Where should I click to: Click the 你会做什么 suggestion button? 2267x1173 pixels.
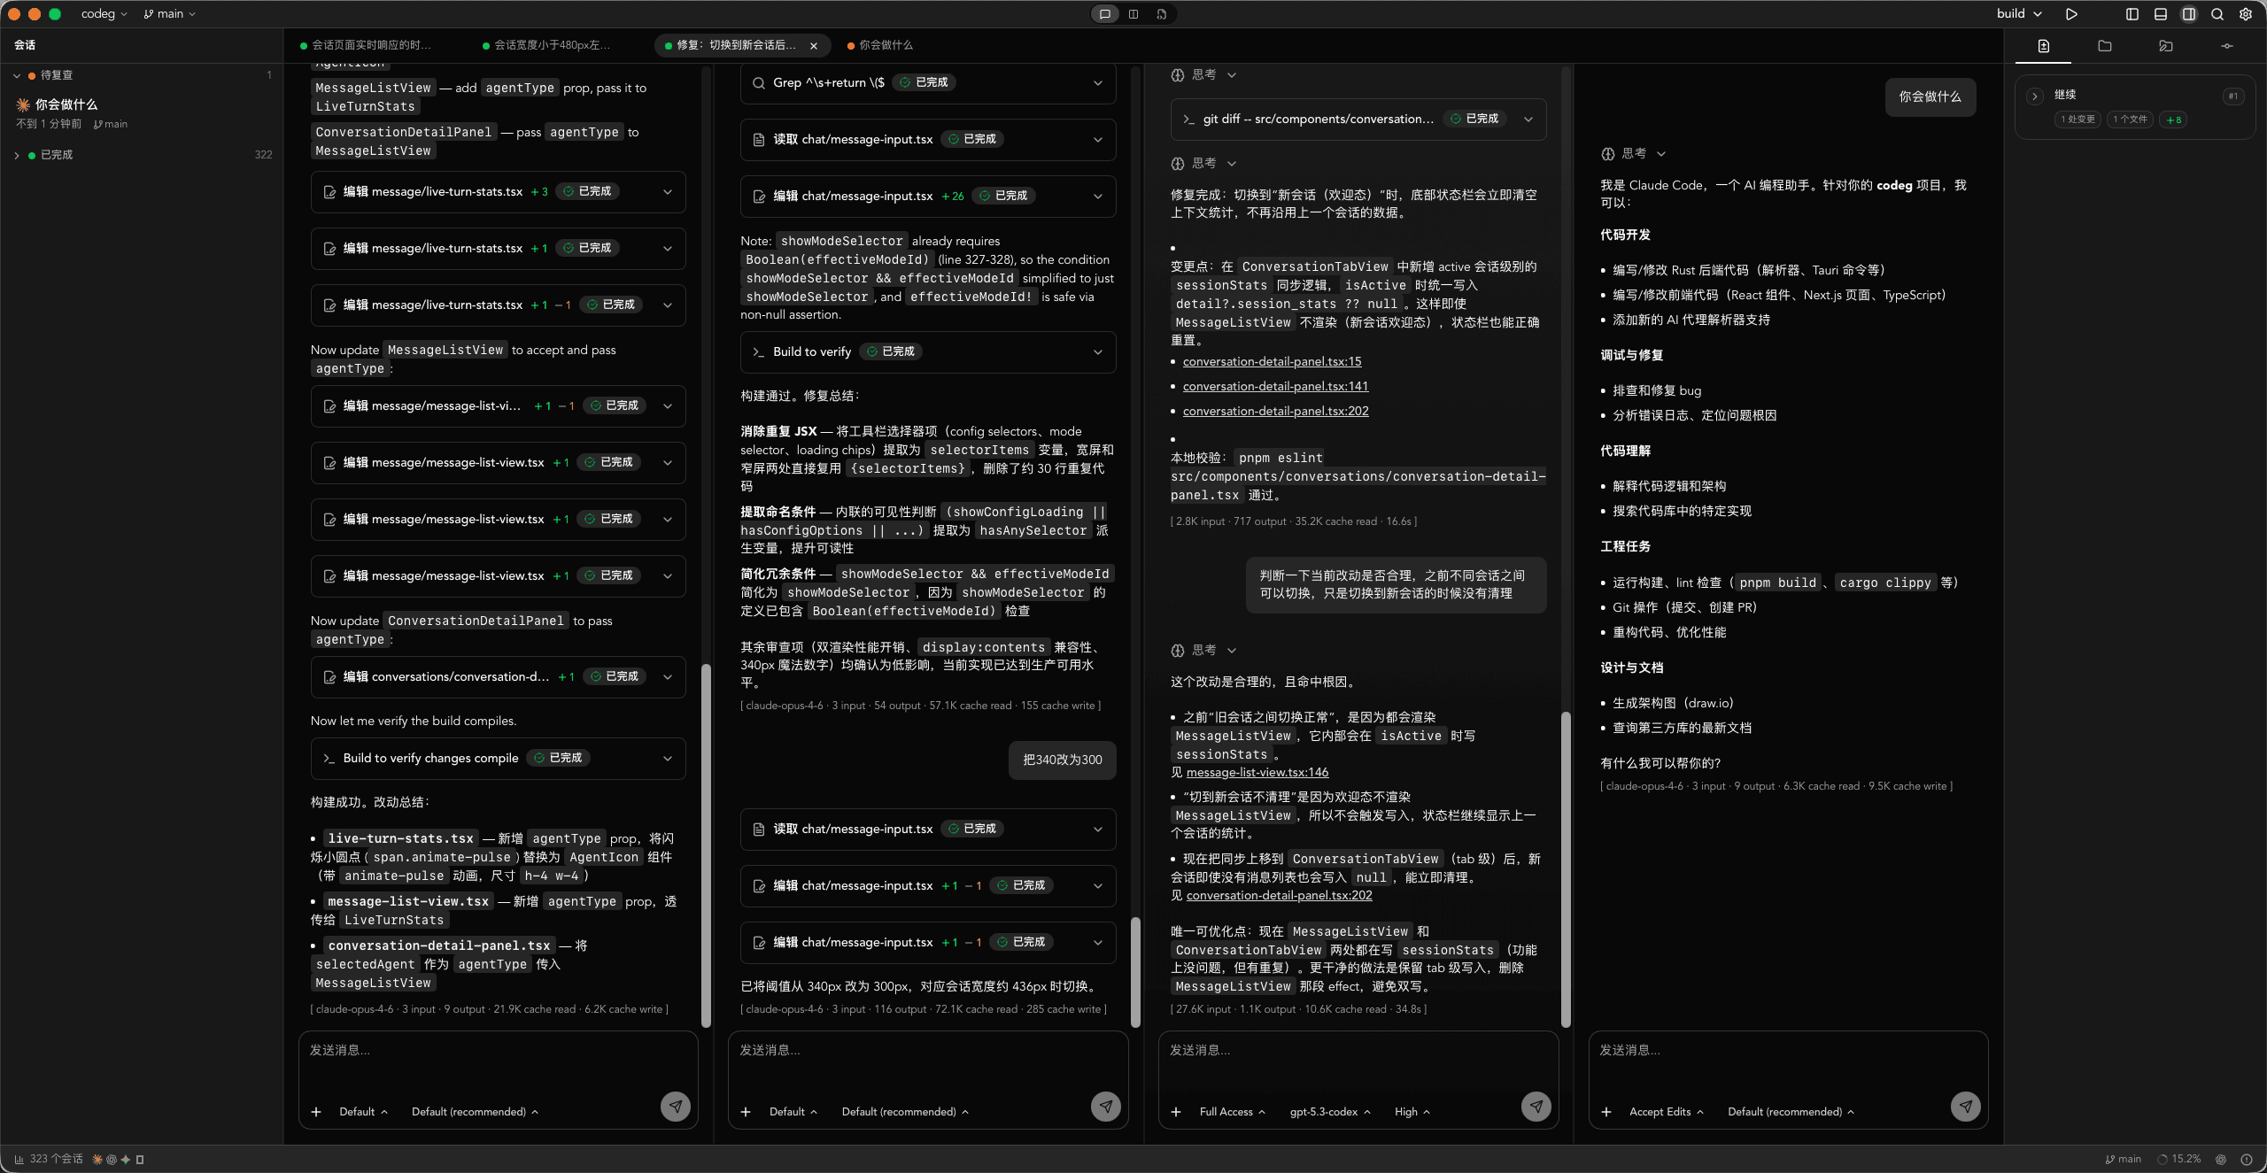[1931, 97]
